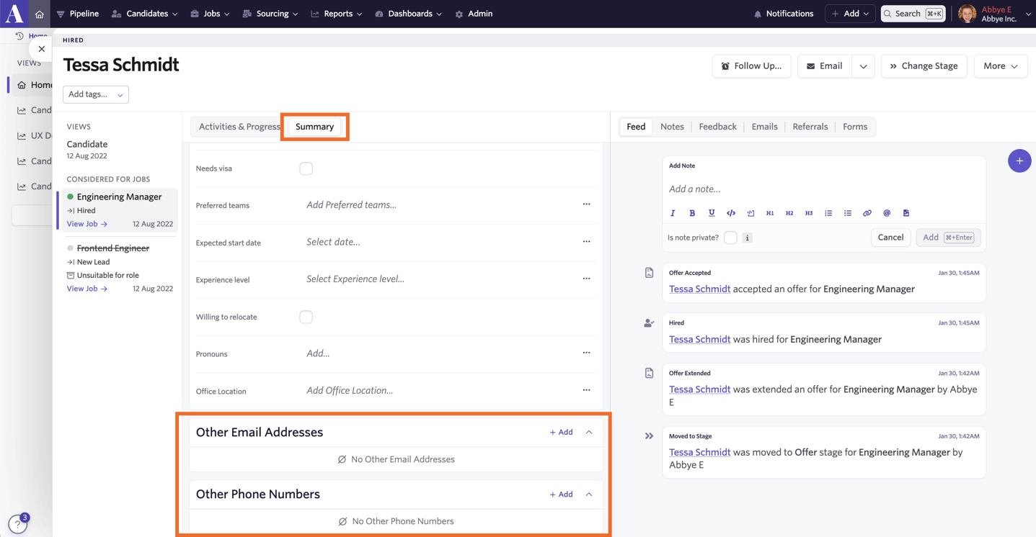Image resolution: width=1036 pixels, height=537 pixels.
Task: Insert an @ mention in the note
Action: pyautogui.click(x=887, y=213)
